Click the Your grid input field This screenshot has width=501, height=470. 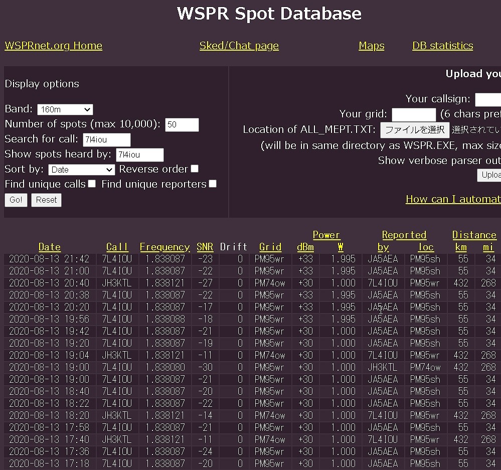point(414,114)
